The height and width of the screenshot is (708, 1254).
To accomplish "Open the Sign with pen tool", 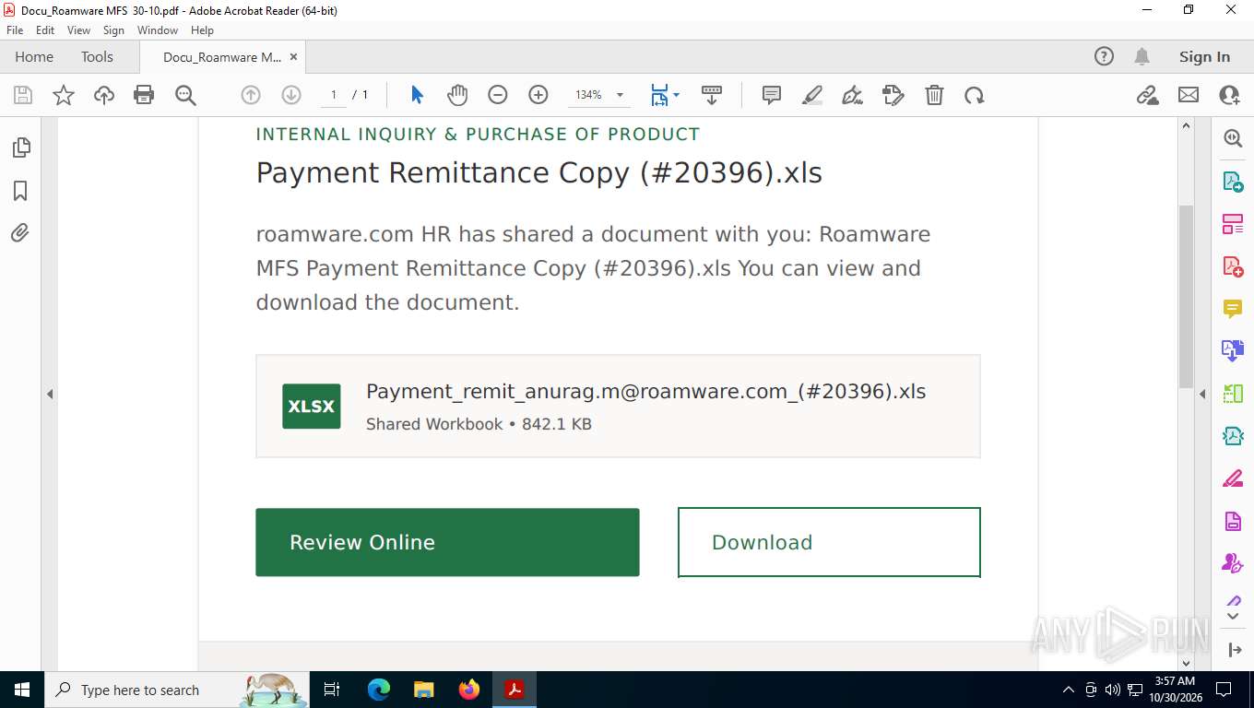I will pyautogui.click(x=853, y=95).
